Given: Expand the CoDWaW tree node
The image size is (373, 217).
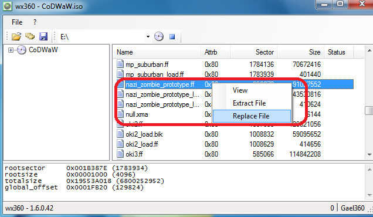Looking at the screenshot, I should coord(11,50).
